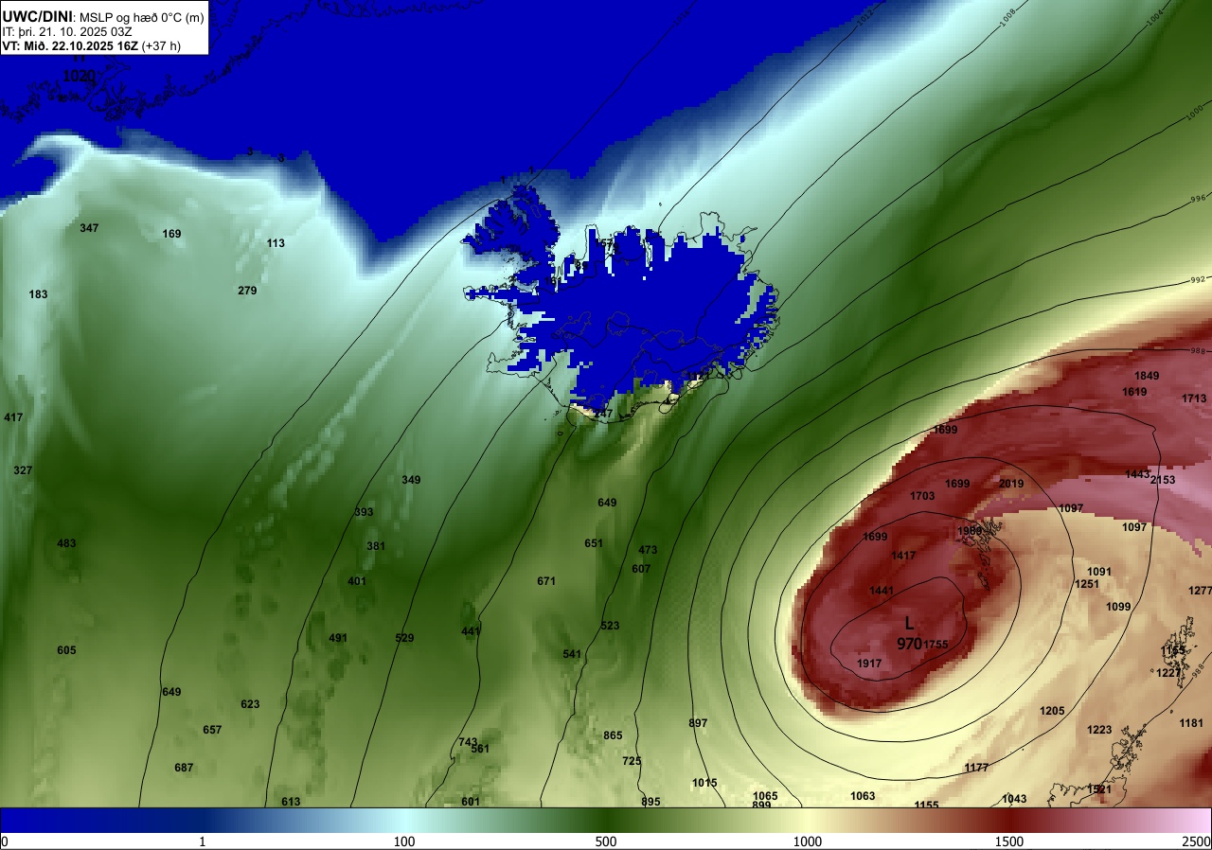Click the "541" height value
Screen dimensions: 1212x850
coord(572,654)
